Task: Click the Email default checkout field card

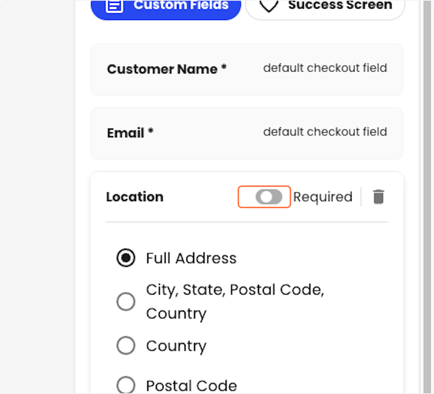Action: (x=247, y=133)
